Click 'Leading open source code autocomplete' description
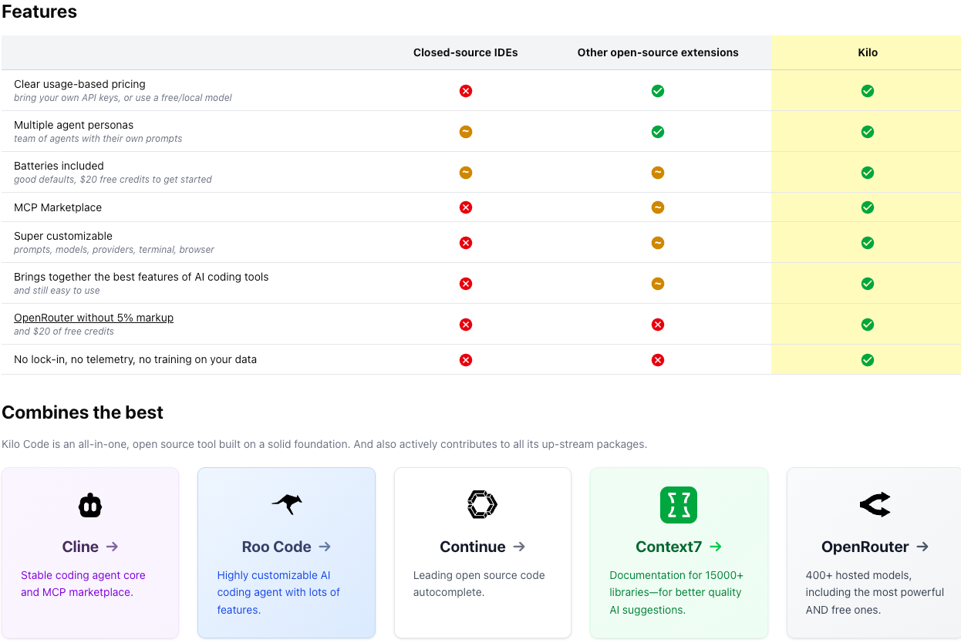 479,584
